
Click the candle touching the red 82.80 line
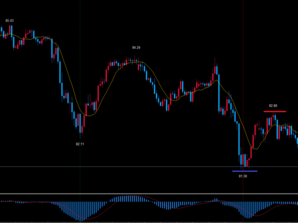tap(274, 118)
